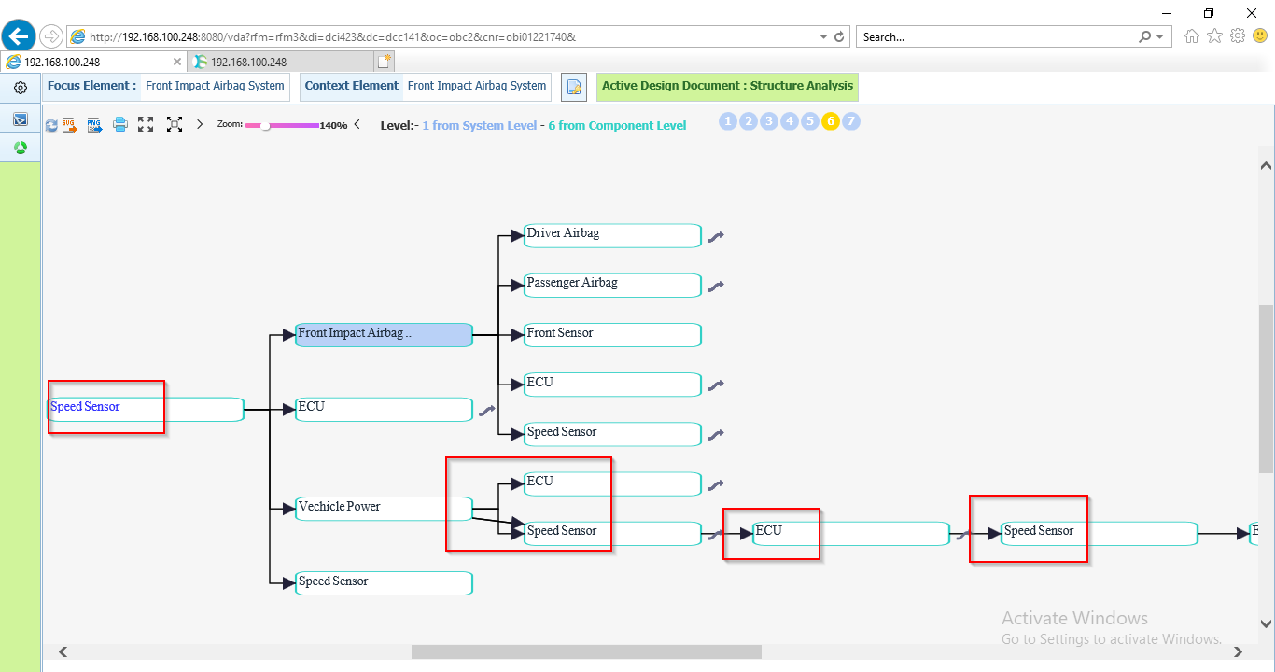Screen dimensions: 1275x672
Task: Click Active Design Document Structure Analysis label
Action: coord(727,86)
